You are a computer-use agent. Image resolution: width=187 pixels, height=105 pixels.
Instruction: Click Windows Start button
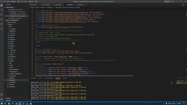2,104
